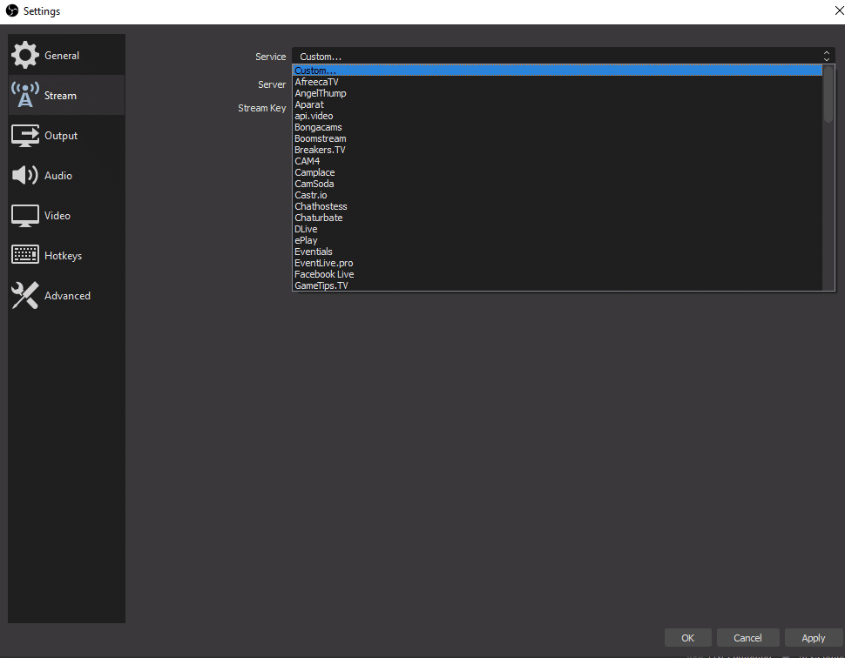Select Camplace service
The width and height of the screenshot is (845, 658).
click(x=558, y=172)
